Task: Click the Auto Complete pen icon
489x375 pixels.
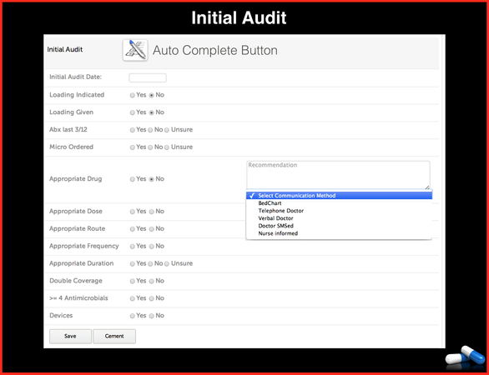Action: [135, 50]
